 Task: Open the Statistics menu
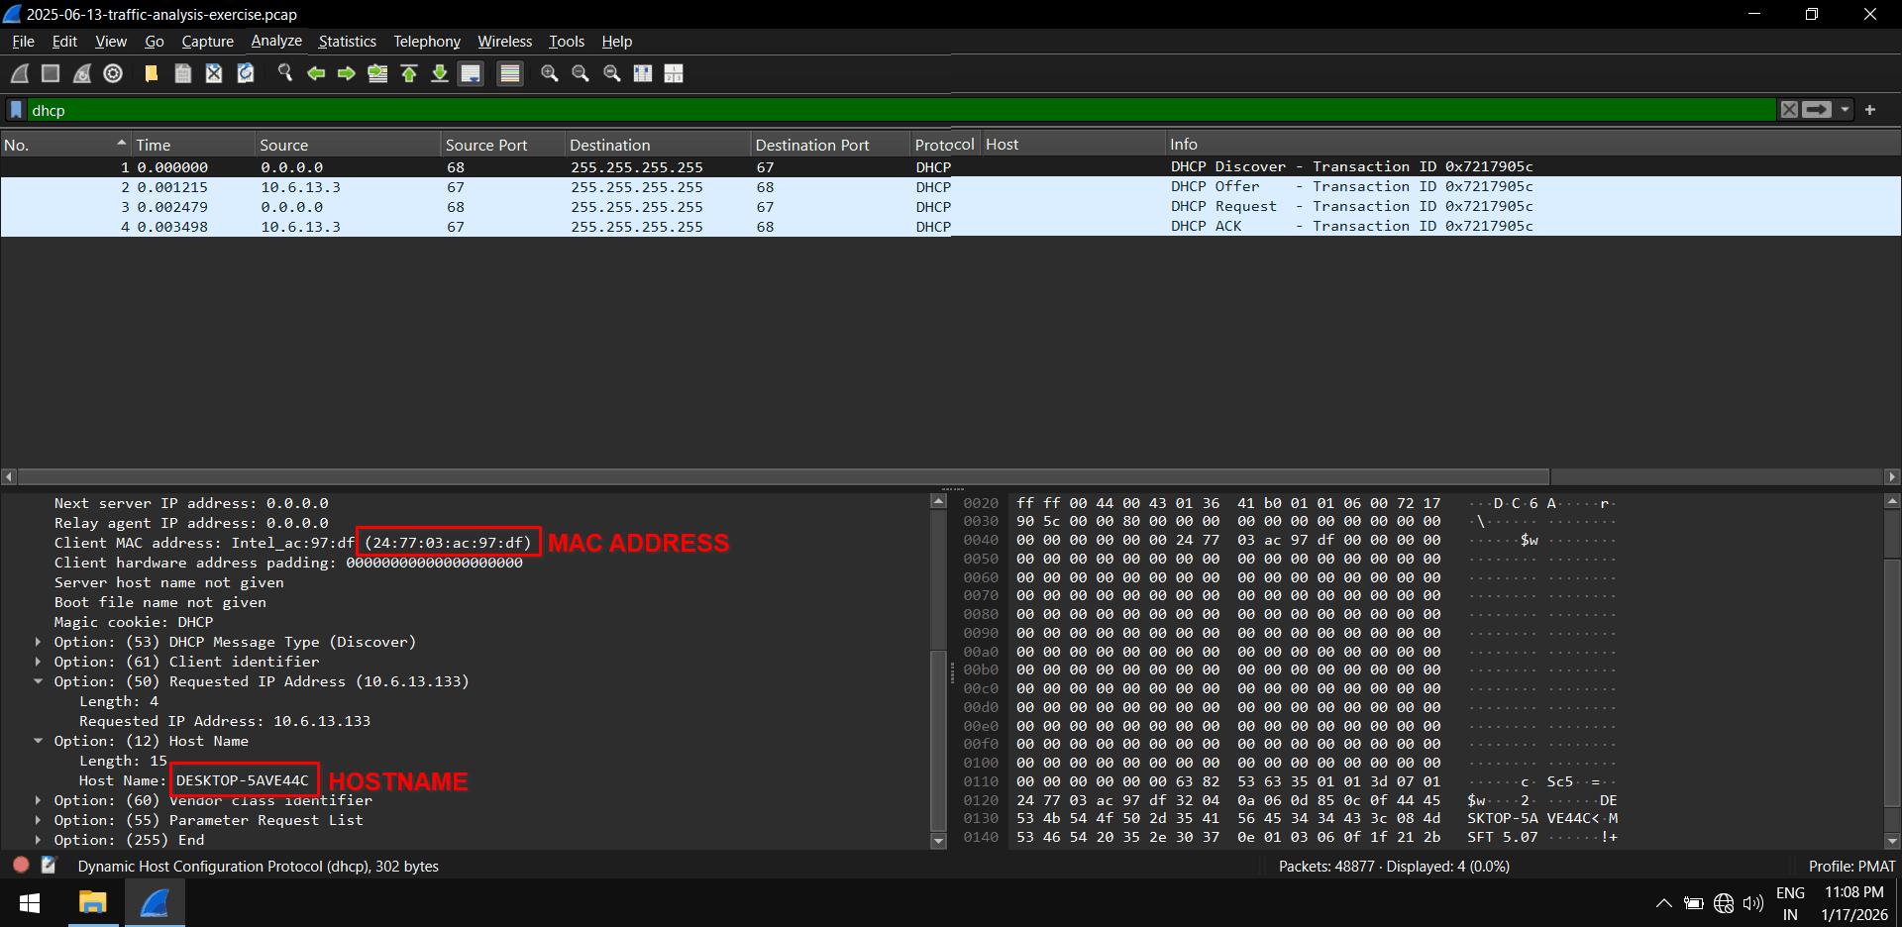pos(347,41)
